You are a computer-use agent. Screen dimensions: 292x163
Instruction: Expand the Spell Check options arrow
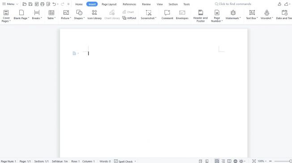pos(135,161)
